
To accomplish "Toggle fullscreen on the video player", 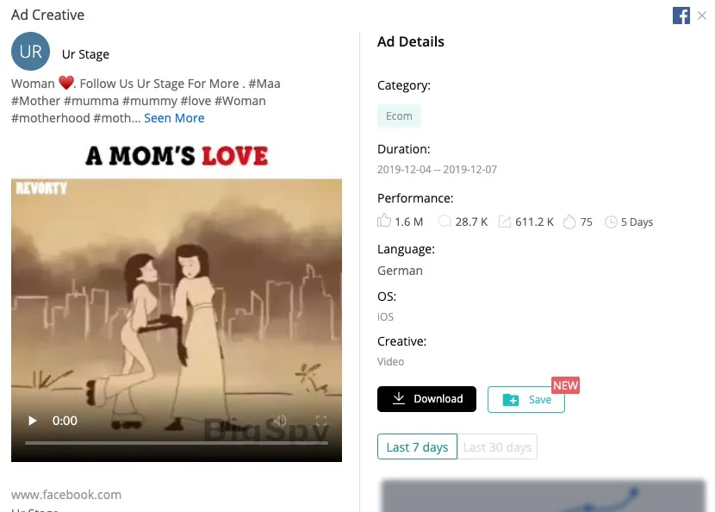I will pos(321,421).
